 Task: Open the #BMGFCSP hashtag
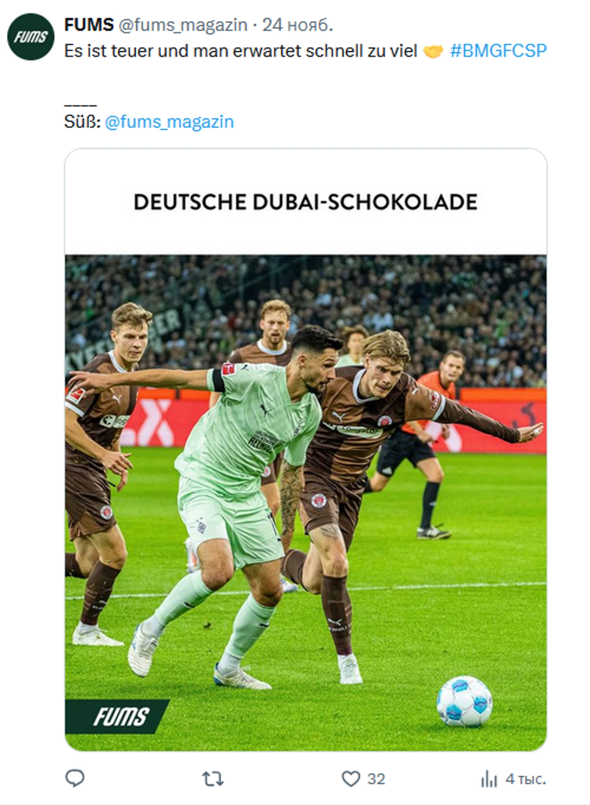[498, 51]
